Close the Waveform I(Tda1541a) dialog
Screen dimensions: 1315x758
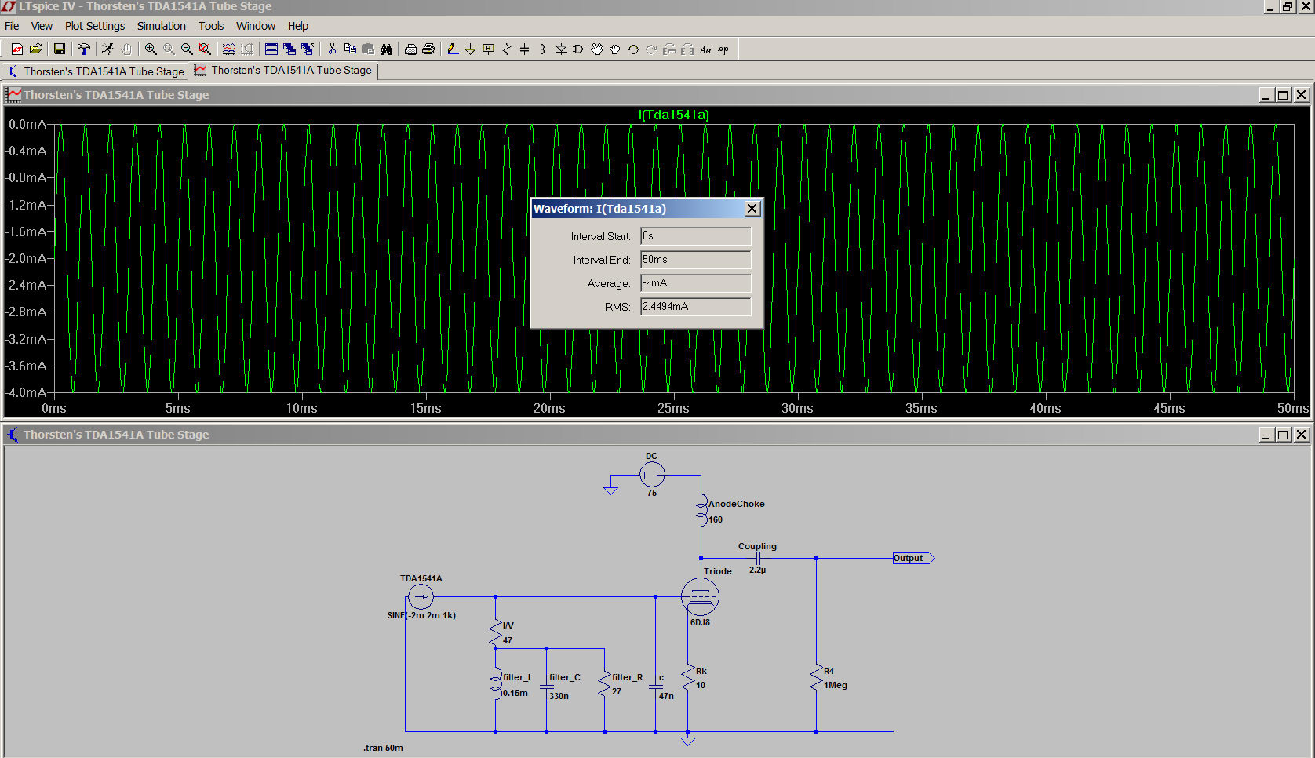click(x=752, y=208)
